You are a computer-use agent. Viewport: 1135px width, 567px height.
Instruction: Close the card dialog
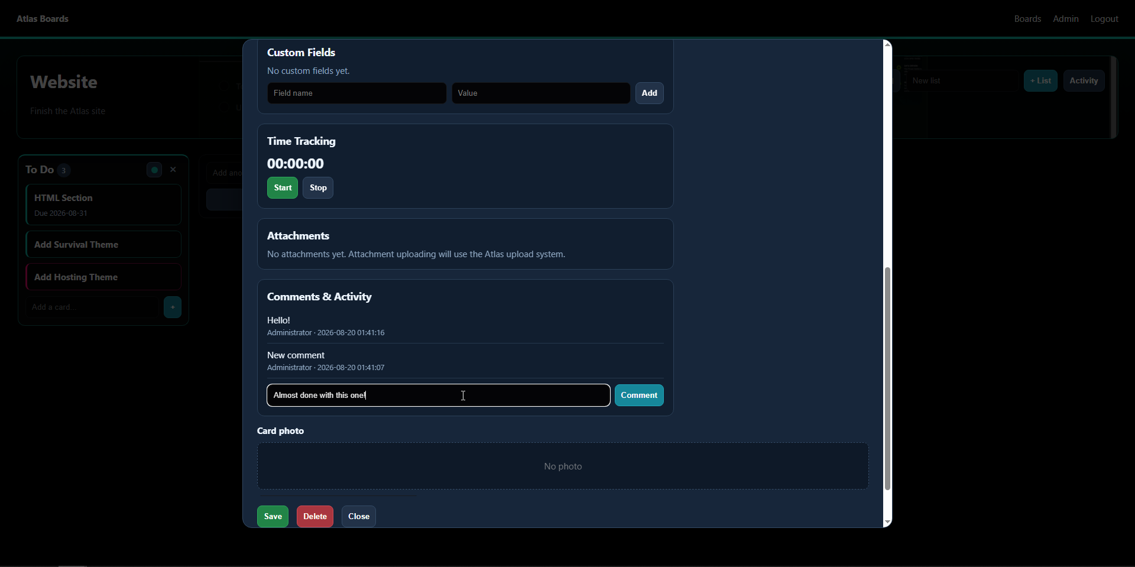tap(359, 516)
